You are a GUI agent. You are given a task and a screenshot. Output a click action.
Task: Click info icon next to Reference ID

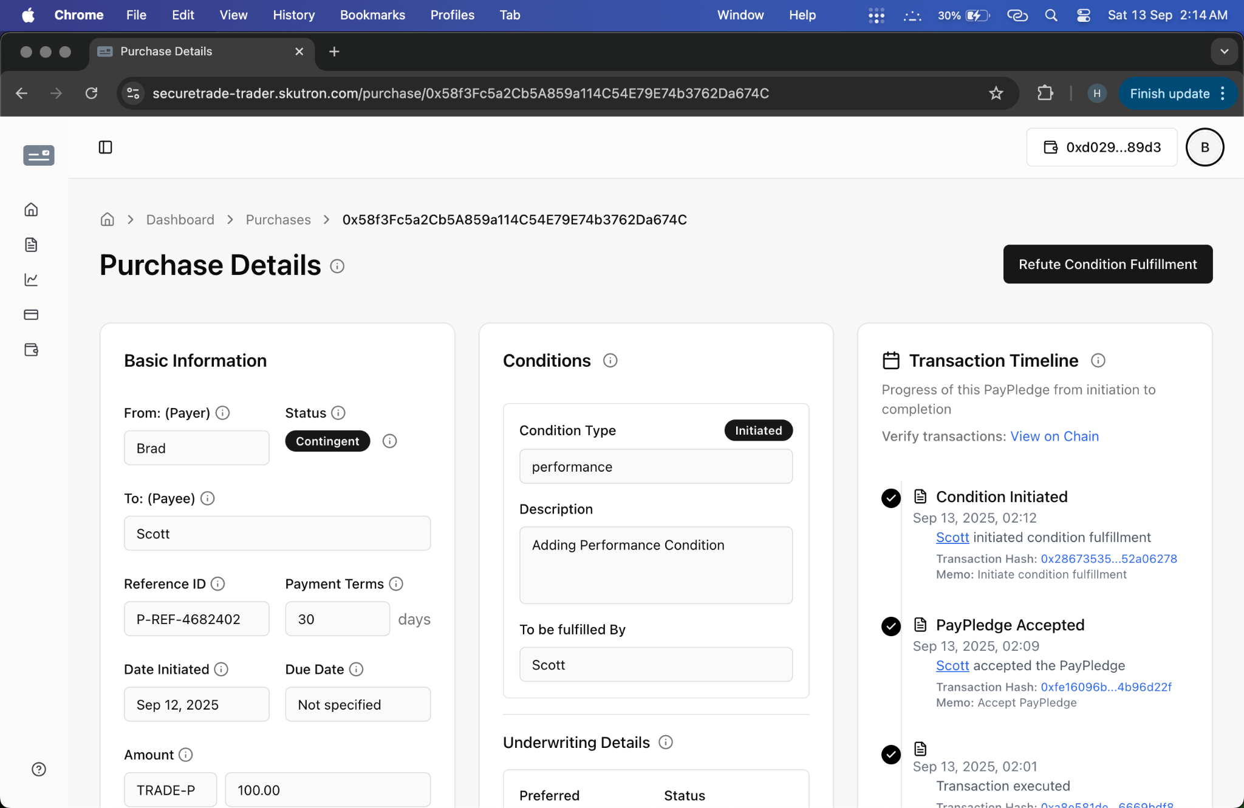click(217, 584)
